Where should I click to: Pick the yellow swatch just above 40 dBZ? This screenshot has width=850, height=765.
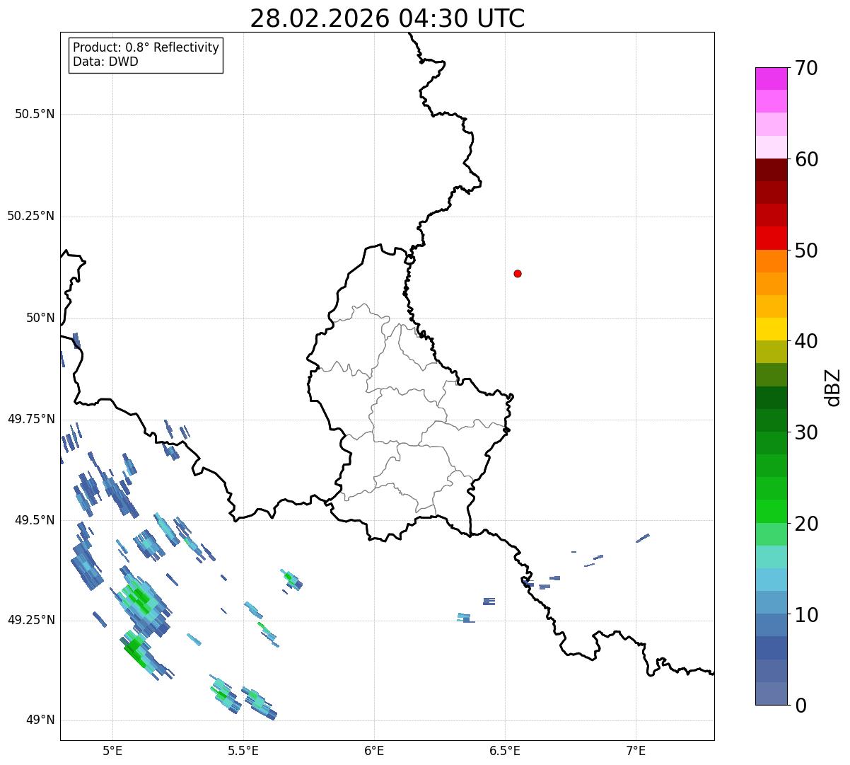771,329
